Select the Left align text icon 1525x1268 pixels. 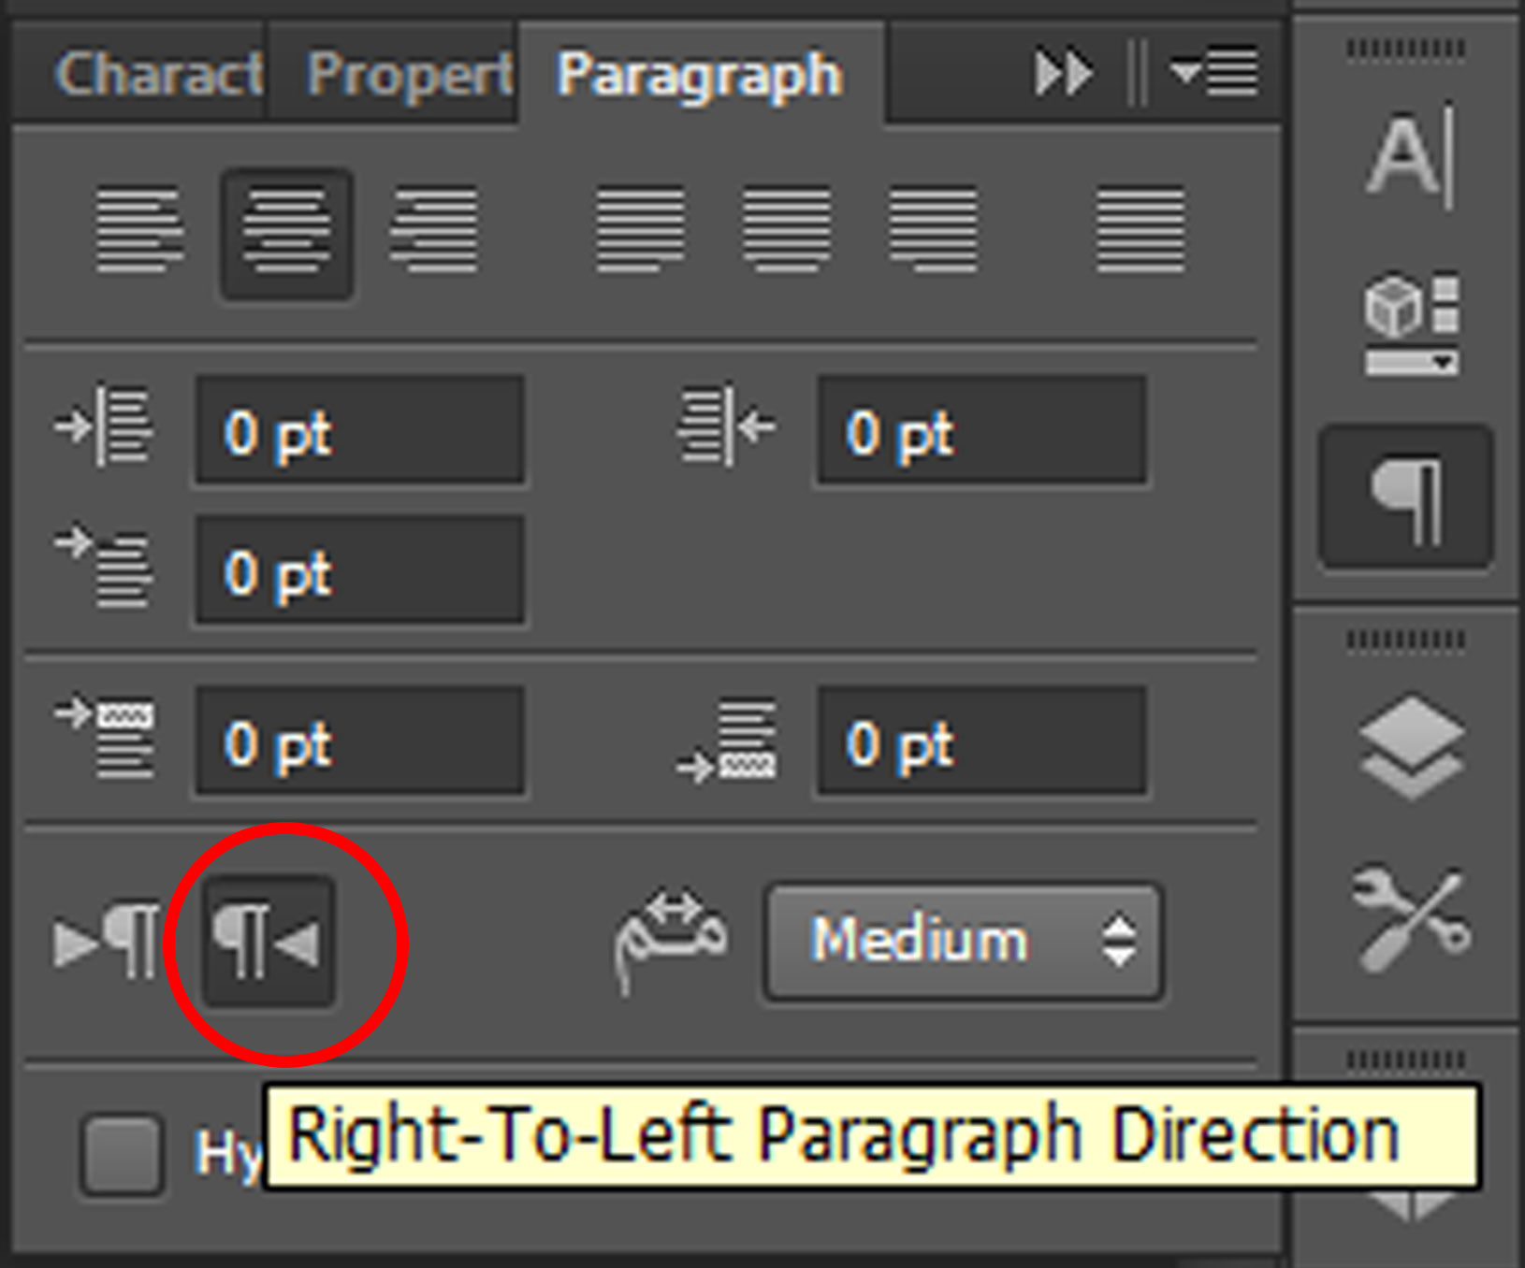click(138, 231)
